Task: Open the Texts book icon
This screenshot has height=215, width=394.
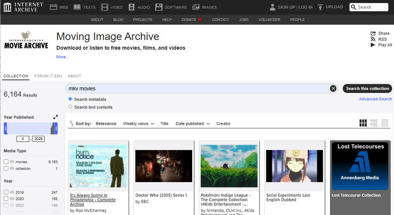Action: tap(77, 7)
